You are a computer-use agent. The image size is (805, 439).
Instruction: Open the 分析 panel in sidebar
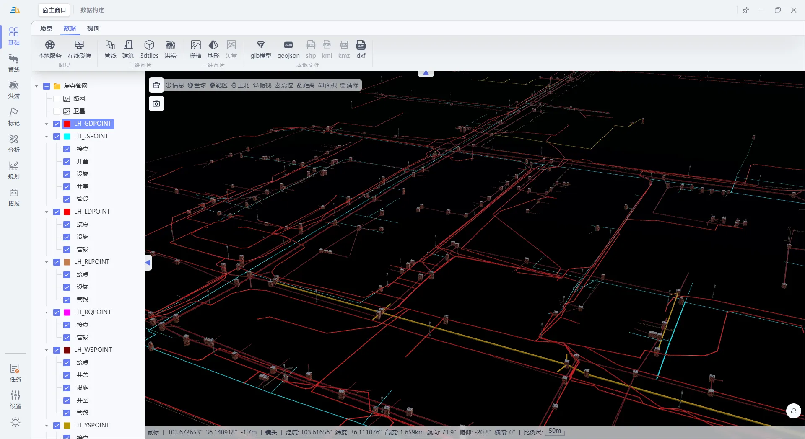pos(14,144)
